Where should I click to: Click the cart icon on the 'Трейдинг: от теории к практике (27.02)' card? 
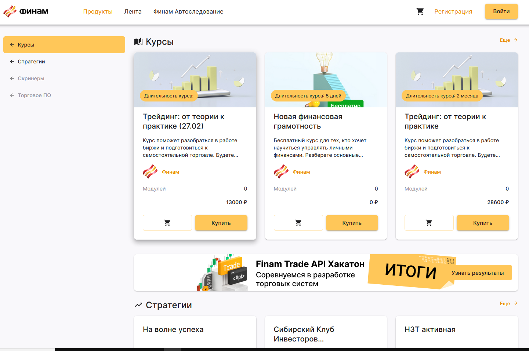pyautogui.click(x=167, y=223)
